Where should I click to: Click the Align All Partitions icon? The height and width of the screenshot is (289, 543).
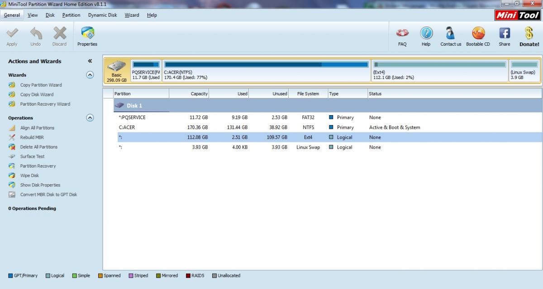[12, 128]
